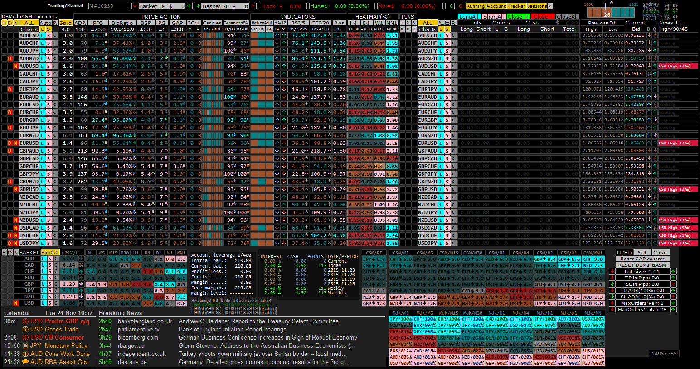
Task: Increase TP in Pips with up arrow
Action: click(x=673, y=278)
